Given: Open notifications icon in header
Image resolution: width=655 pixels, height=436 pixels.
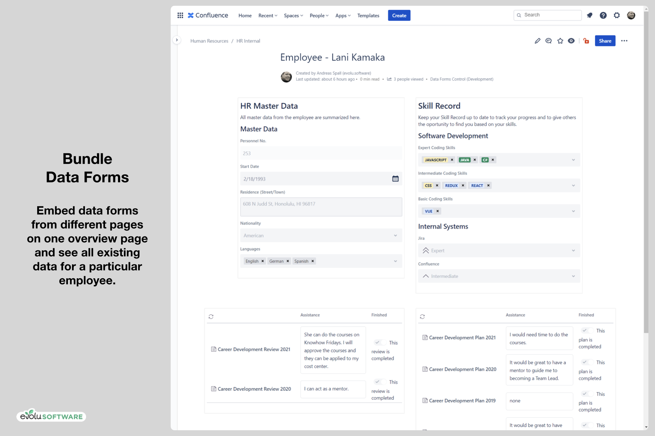Looking at the screenshot, I should pos(589,15).
